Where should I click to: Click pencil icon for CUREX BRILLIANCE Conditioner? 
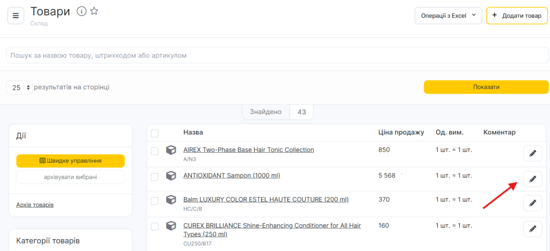[532, 230]
